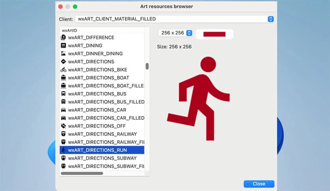The width and height of the screenshot is (330, 191).
Task: Click the red close window button
Action: (61, 7)
